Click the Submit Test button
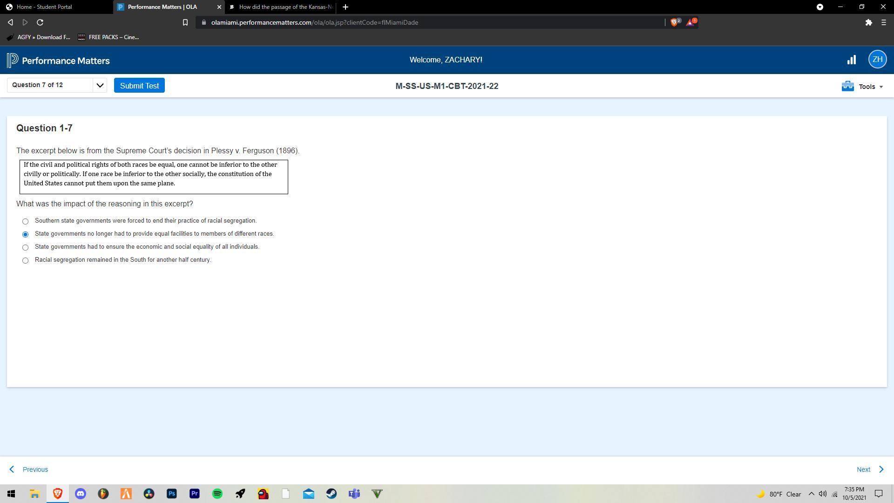 [139, 86]
